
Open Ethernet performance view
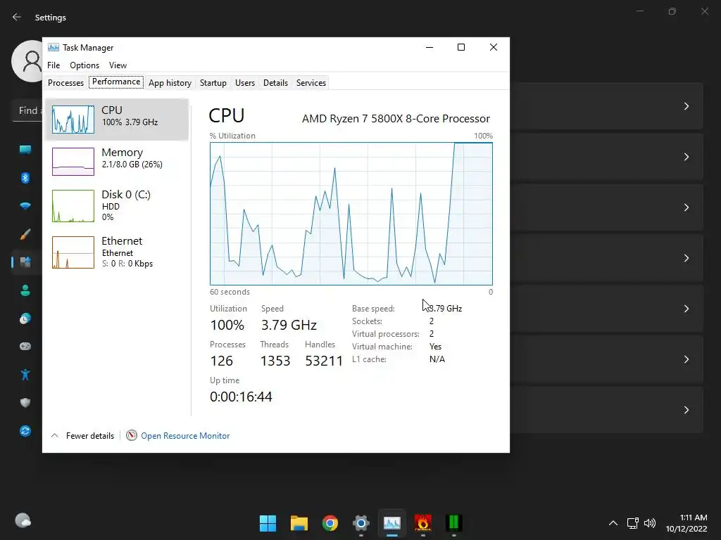click(117, 252)
